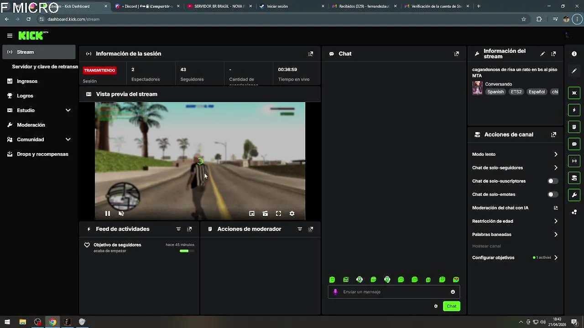The image size is (584, 328).
Task: Open the Feed de actividades filter menu
Action: coord(178,229)
